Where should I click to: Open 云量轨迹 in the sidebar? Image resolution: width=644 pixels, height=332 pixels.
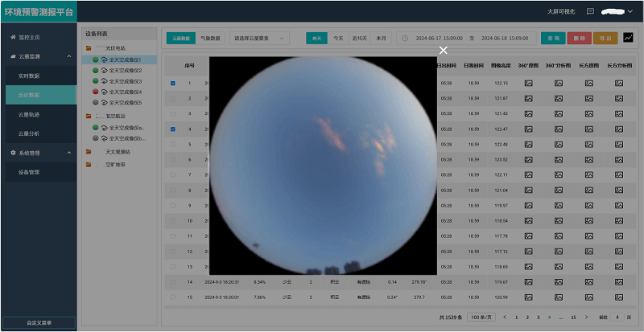tap(29, 115)
